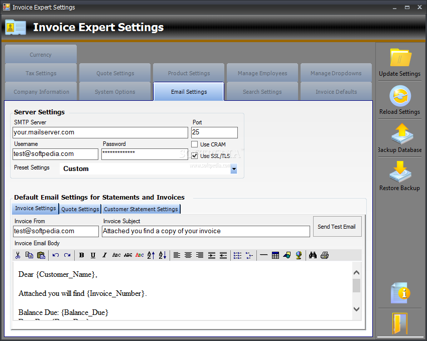This screenshot has height=341, width=427.
Task: Open the Preset Settings dropdown
Action: (x=234, y=168)
